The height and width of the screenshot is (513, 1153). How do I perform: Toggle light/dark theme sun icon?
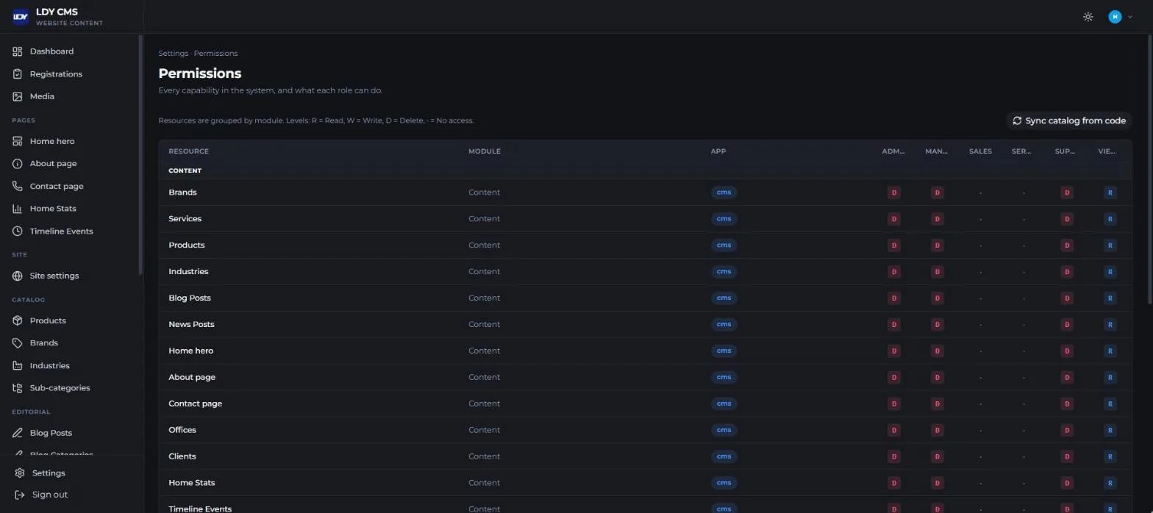pos(1088,17)
